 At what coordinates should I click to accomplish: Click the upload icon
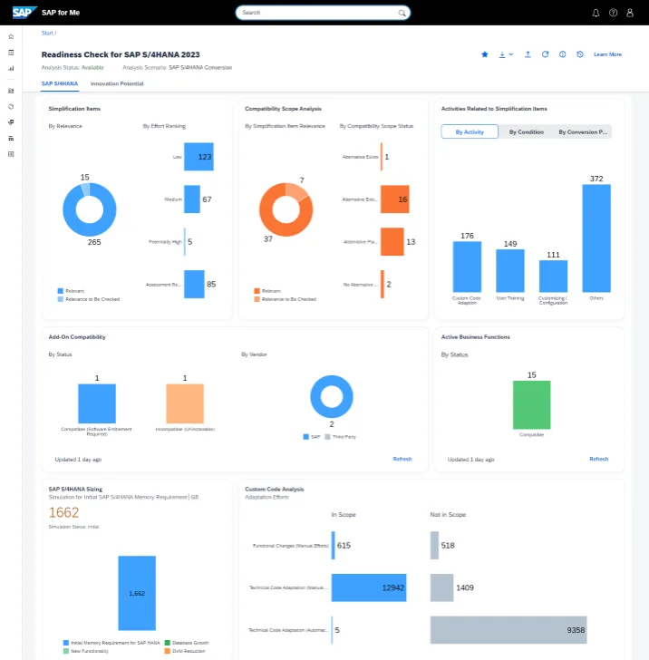(x=528, y=54)
